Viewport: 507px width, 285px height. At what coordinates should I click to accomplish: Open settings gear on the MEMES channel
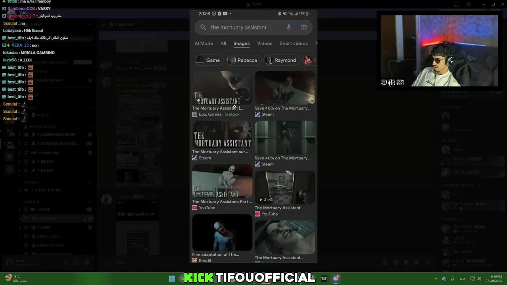pyautogui.click(x=90, y=218)
